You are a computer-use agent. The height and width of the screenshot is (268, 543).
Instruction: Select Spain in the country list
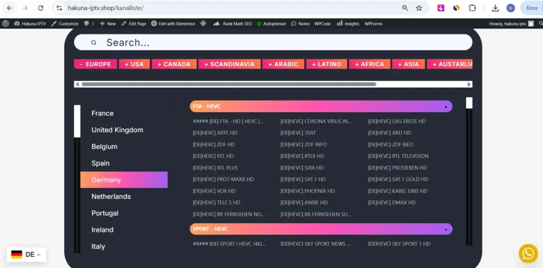click(100, 163)
